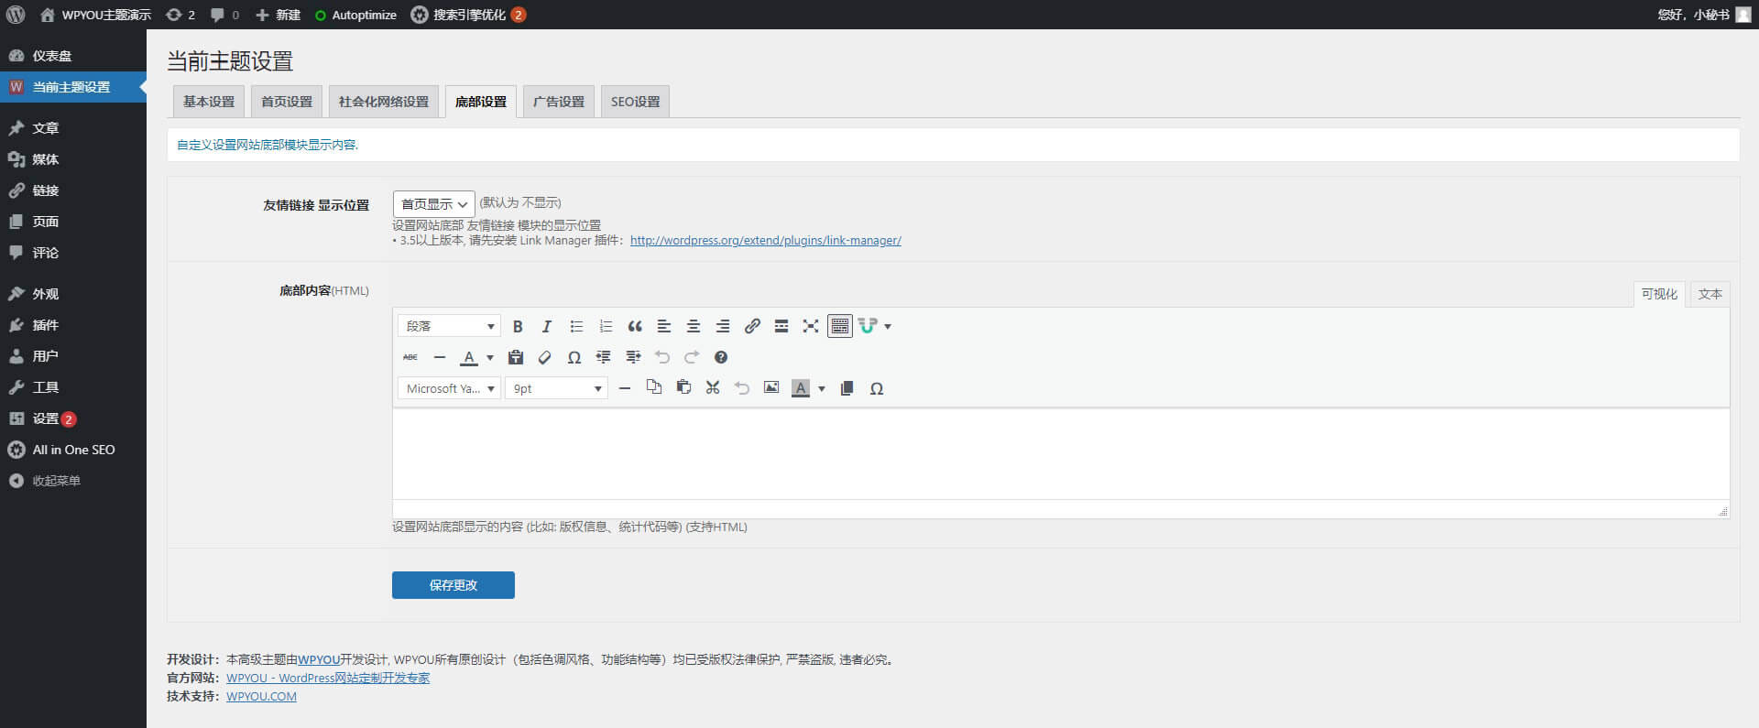Apply strikethrough with the ABC icon
The width and height of the screenshot is (1759, 728).
(410, 357)
